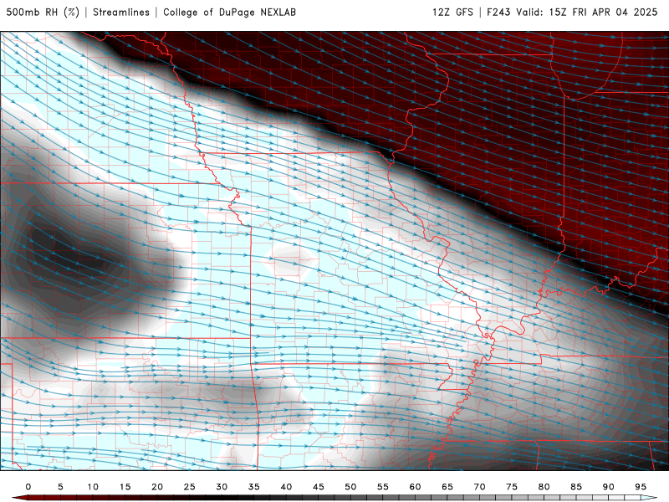Click the colorbar label "40"

[x=286, y=487]
